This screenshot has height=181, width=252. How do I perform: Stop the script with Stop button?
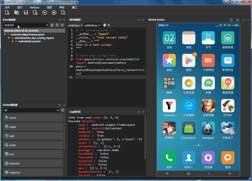[x=54, y=13]
